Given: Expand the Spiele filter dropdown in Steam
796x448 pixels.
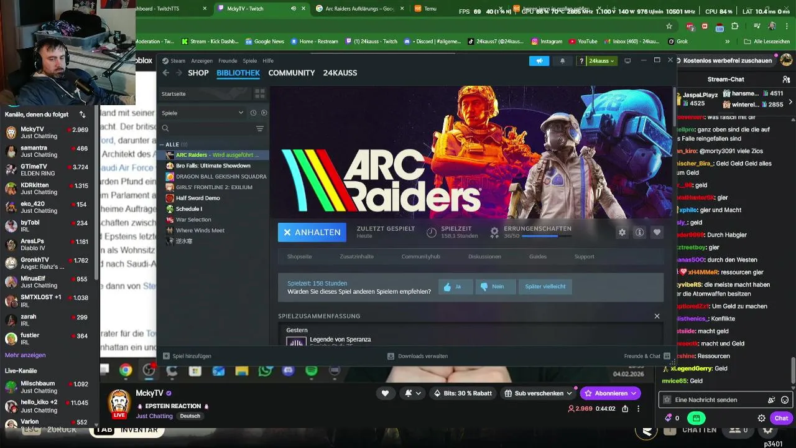Looking at the screenshot, I should click(241, 113).
